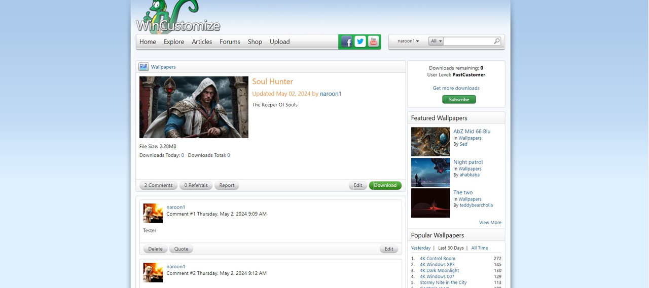Open AbZ Mid 66 Blu thumbnail
Screen dimensions: 649x288
tap(430, 142)
